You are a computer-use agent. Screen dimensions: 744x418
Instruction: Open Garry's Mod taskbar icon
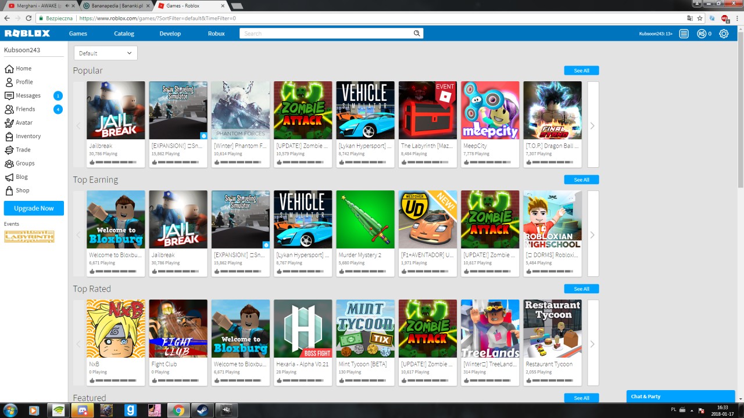[130, 410]
